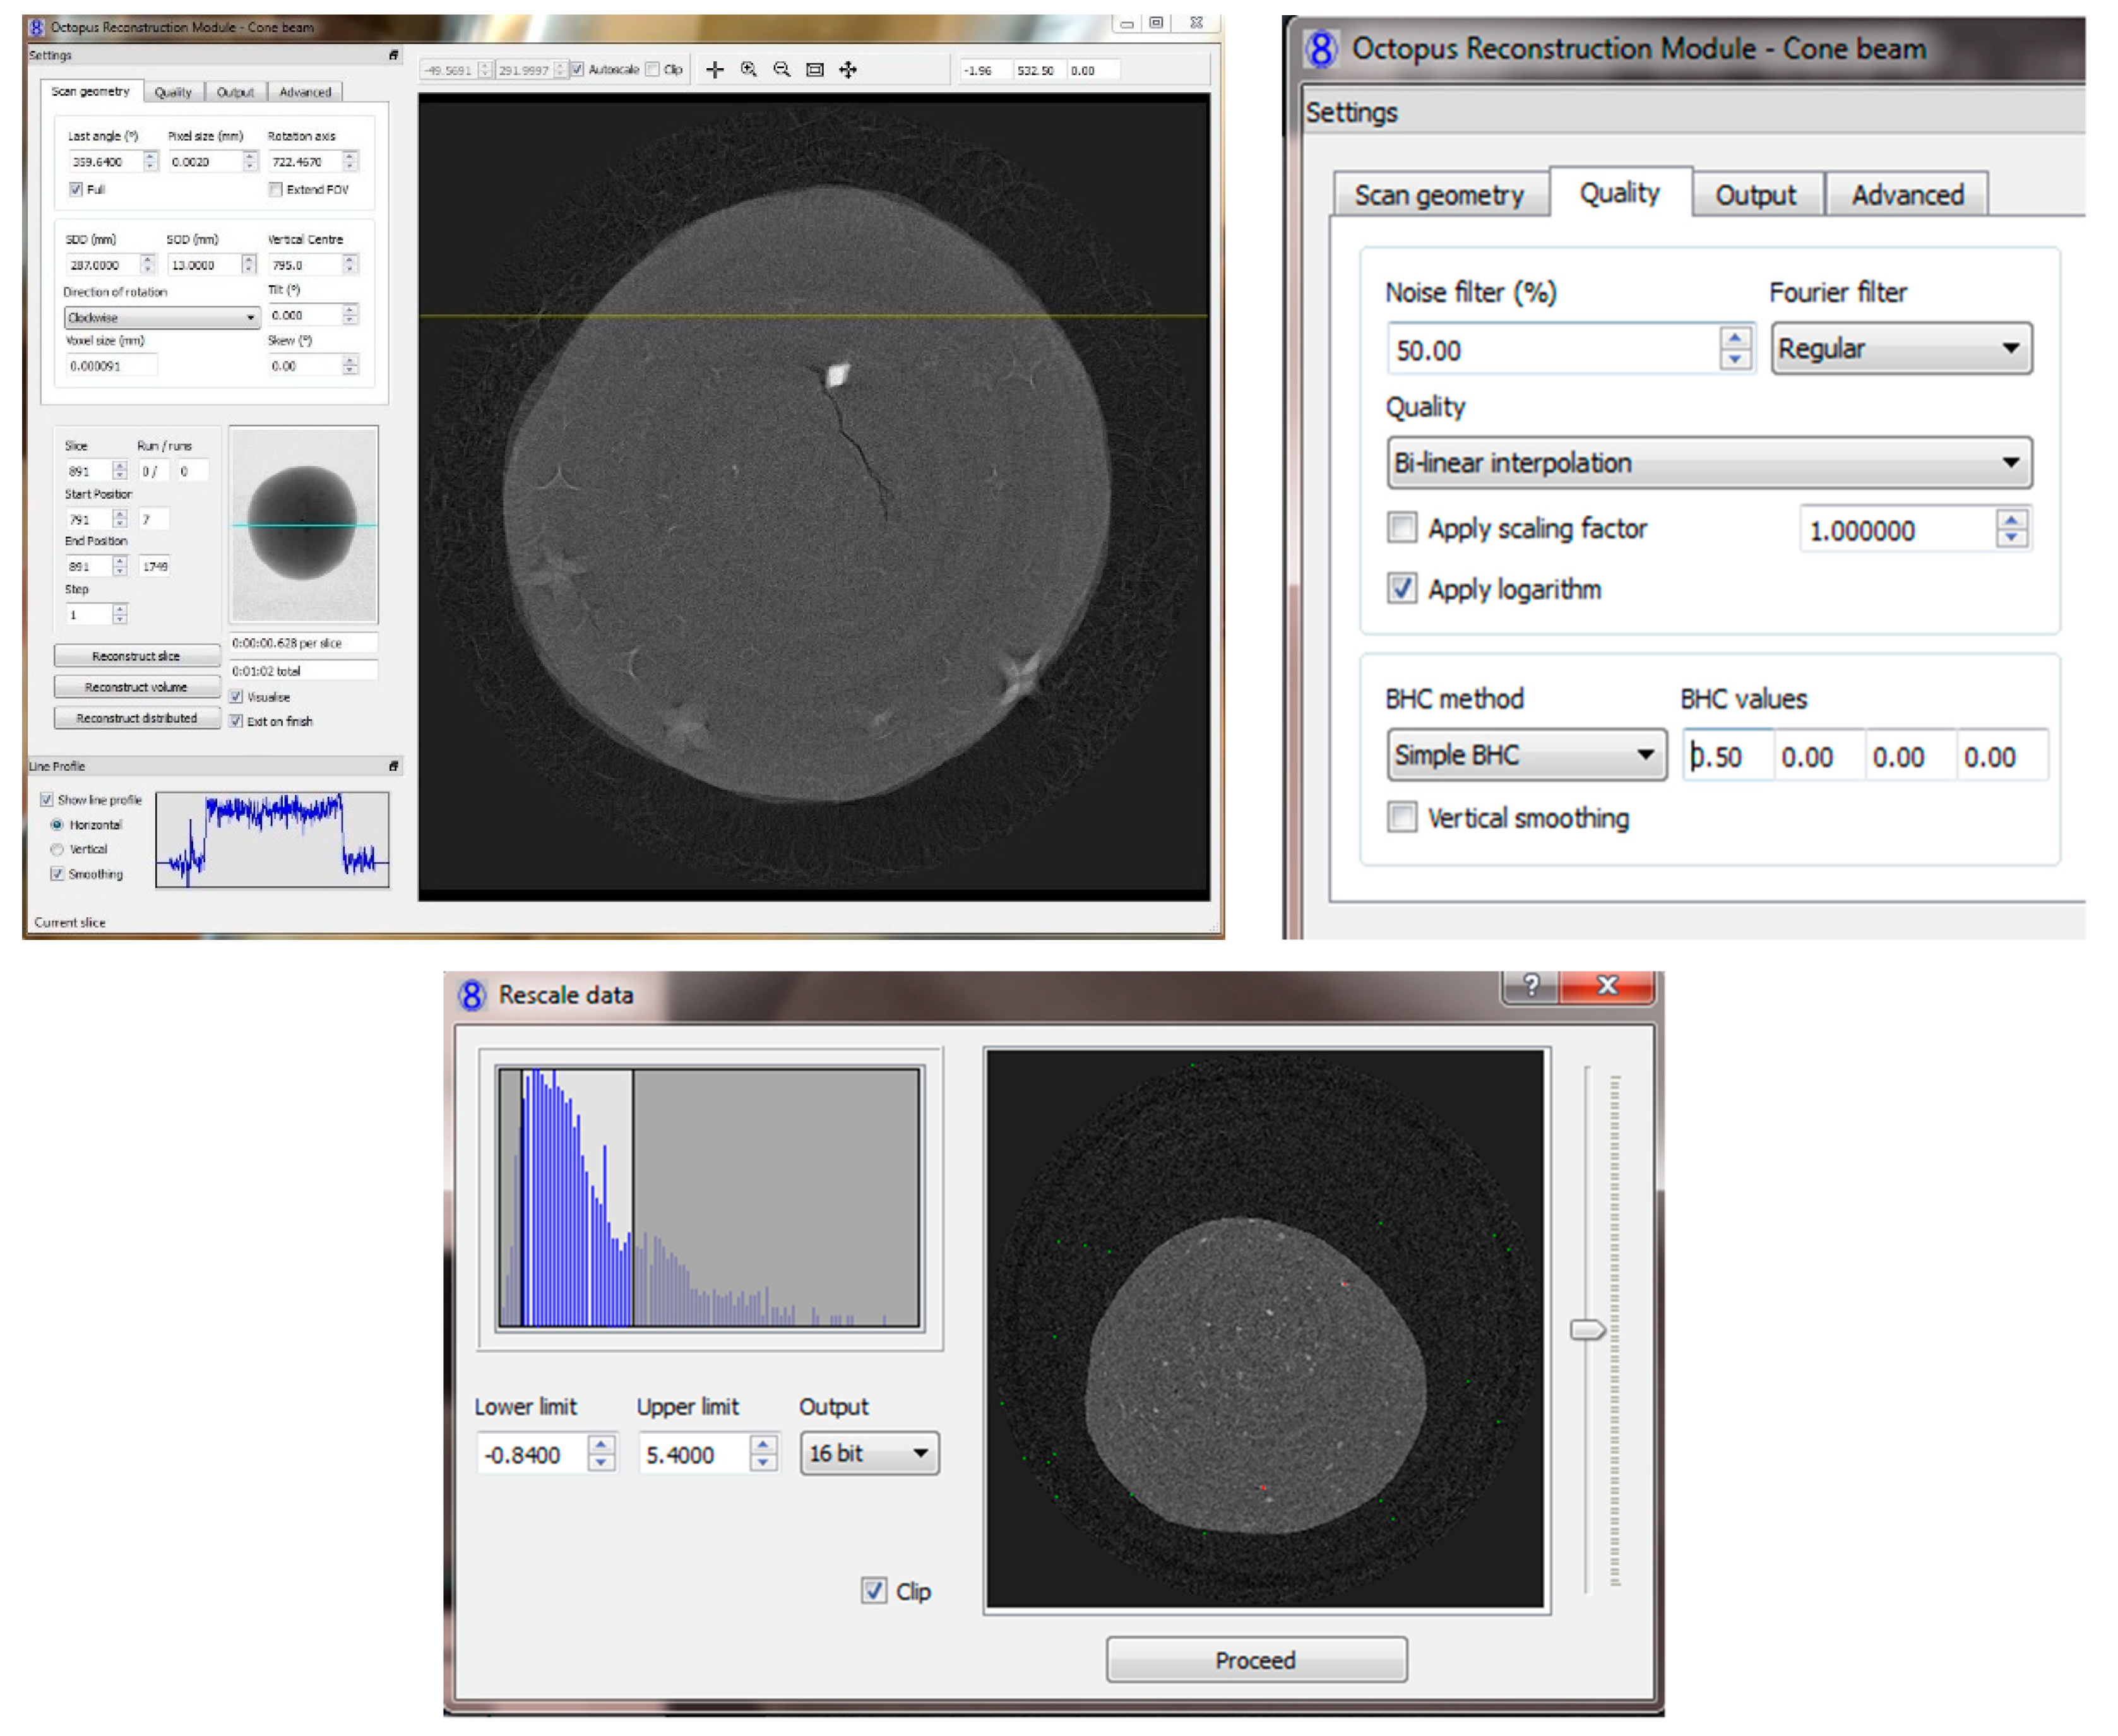Viewport: 2118px width, 1736px height.
Task: Undock the Line Profile panel with its float icon
Action: [x=394, y=766]
